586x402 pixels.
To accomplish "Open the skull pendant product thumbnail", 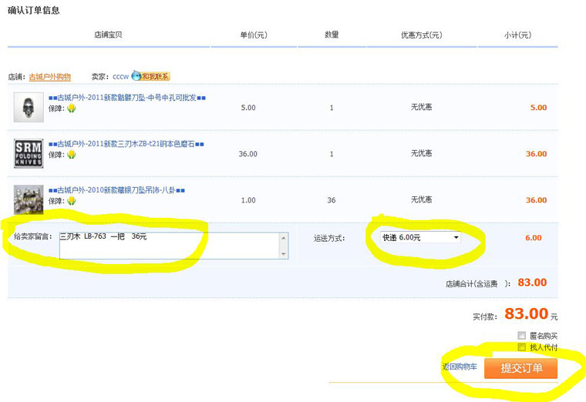I will pyautogui.click(x=29, y=108).
